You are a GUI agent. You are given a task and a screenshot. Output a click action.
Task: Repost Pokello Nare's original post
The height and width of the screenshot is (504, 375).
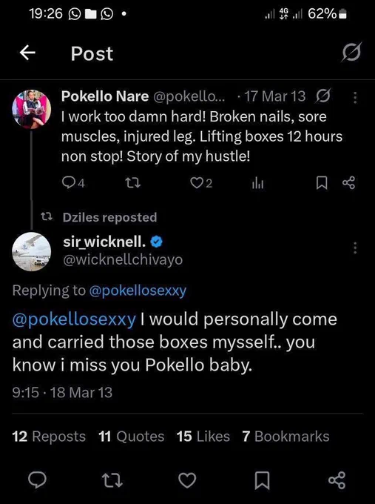coord(132,183)
